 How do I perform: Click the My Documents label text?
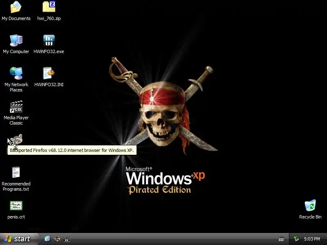point(16,18)
